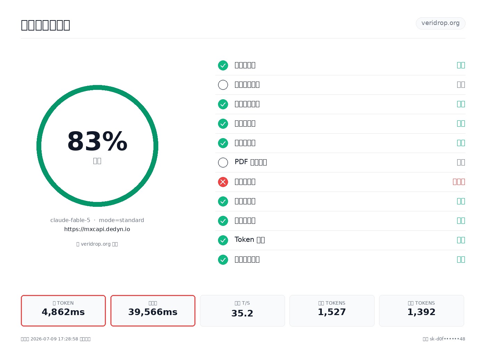
Task: Select the 39,566ms red-outlined stat card
Action: [x=153, y=311]
